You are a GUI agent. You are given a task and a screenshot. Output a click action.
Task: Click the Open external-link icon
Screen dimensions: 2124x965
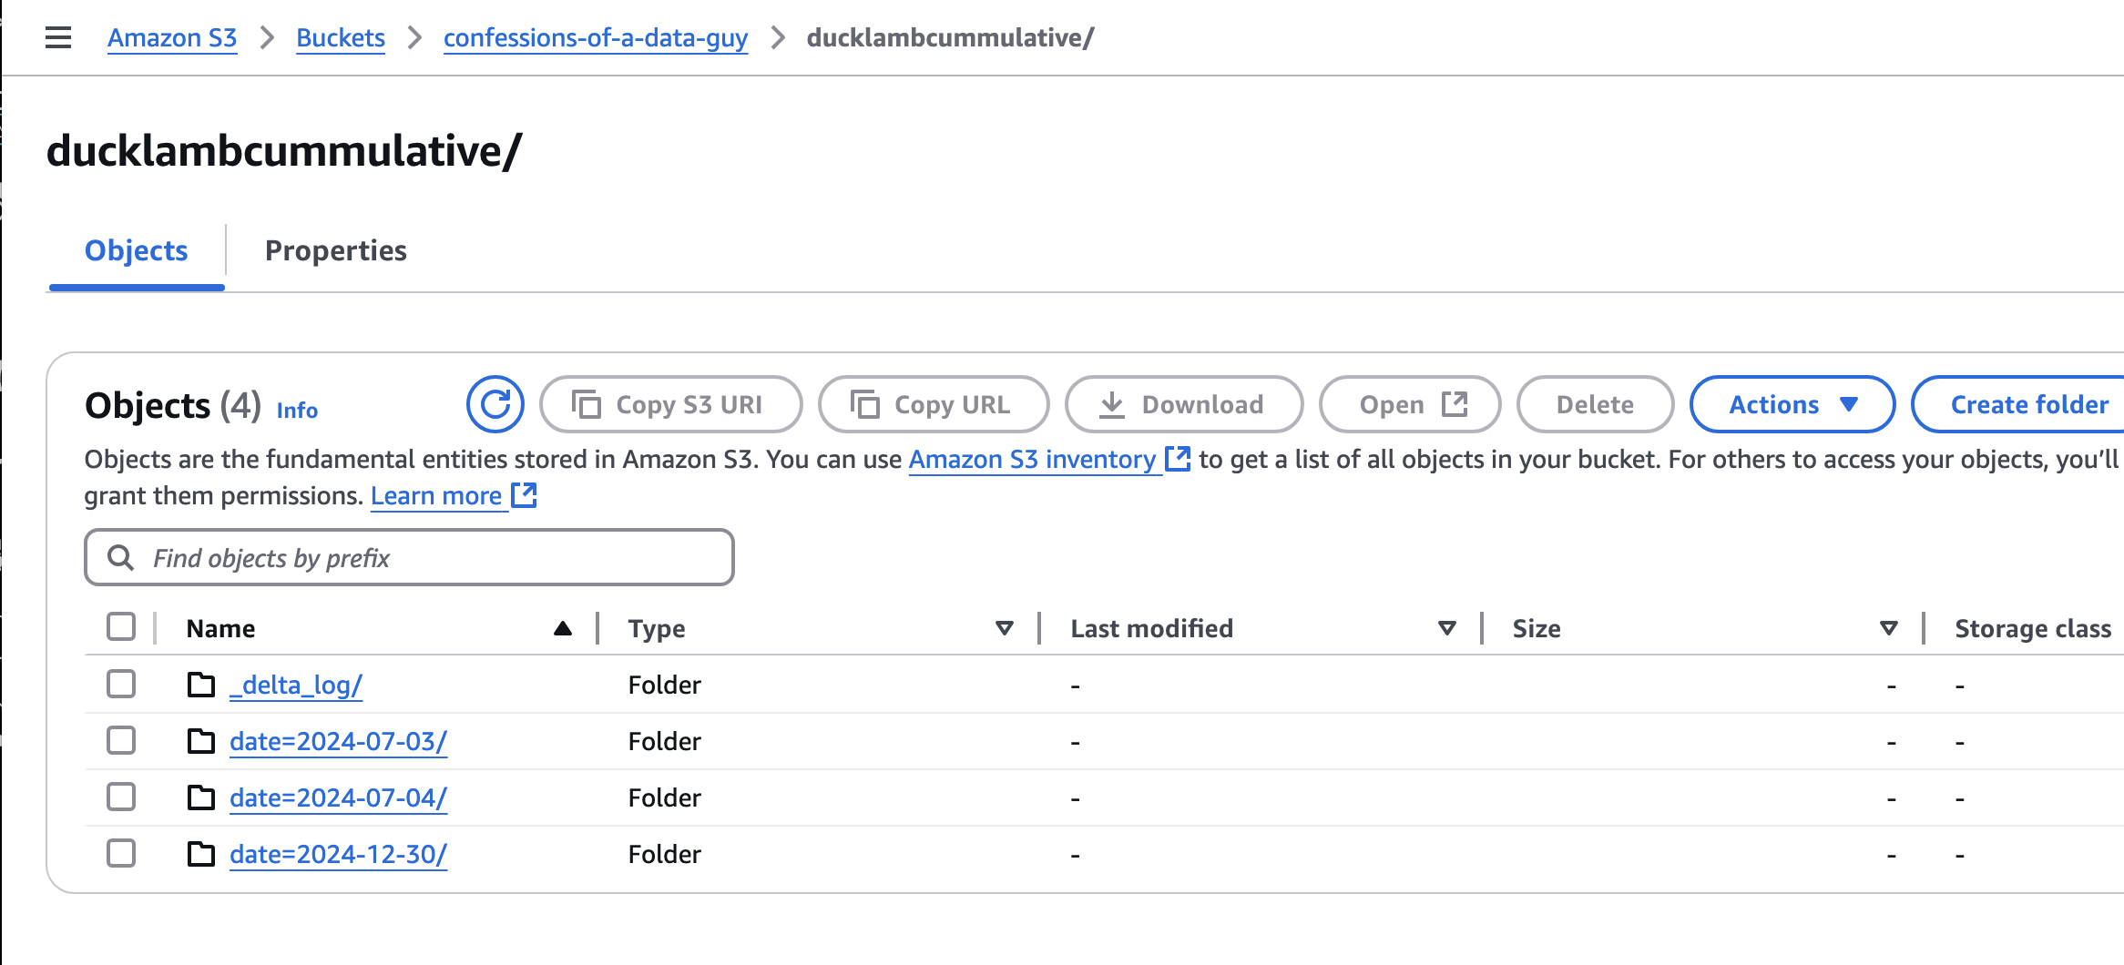tap(1455, 403)
